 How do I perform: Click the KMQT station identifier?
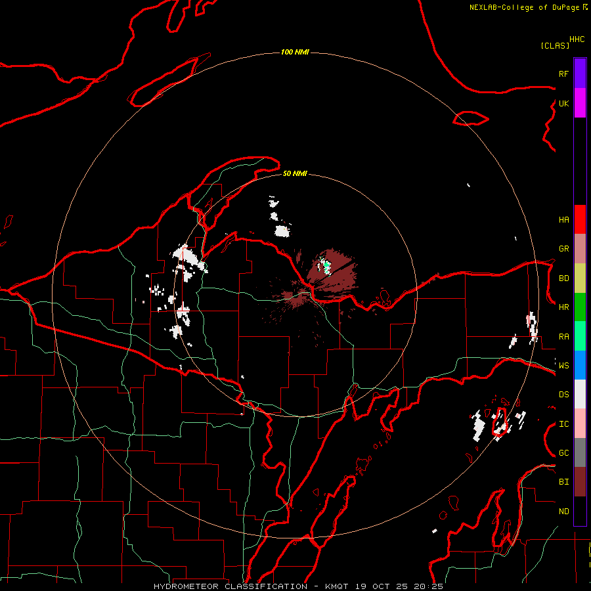338,586
